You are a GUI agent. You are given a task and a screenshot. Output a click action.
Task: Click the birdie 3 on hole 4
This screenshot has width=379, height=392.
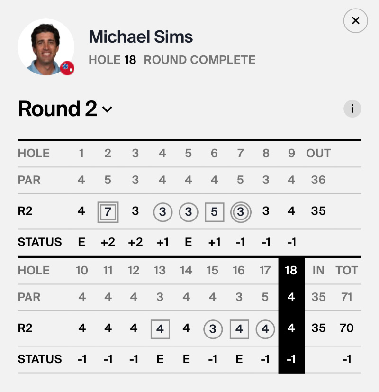162,211
